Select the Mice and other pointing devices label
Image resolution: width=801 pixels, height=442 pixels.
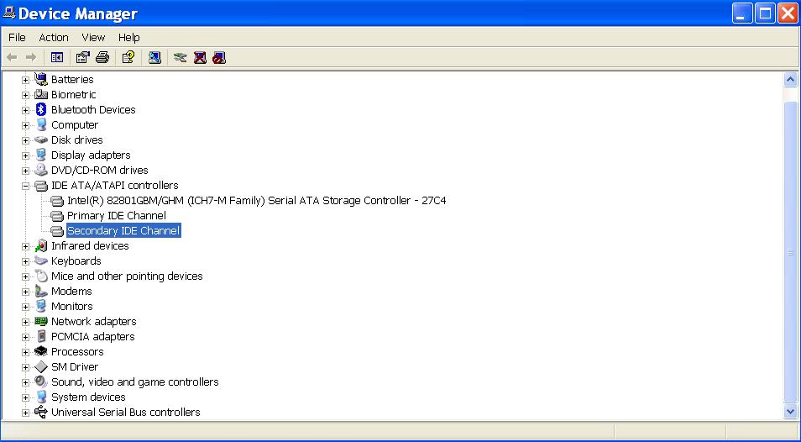(127, 276)
